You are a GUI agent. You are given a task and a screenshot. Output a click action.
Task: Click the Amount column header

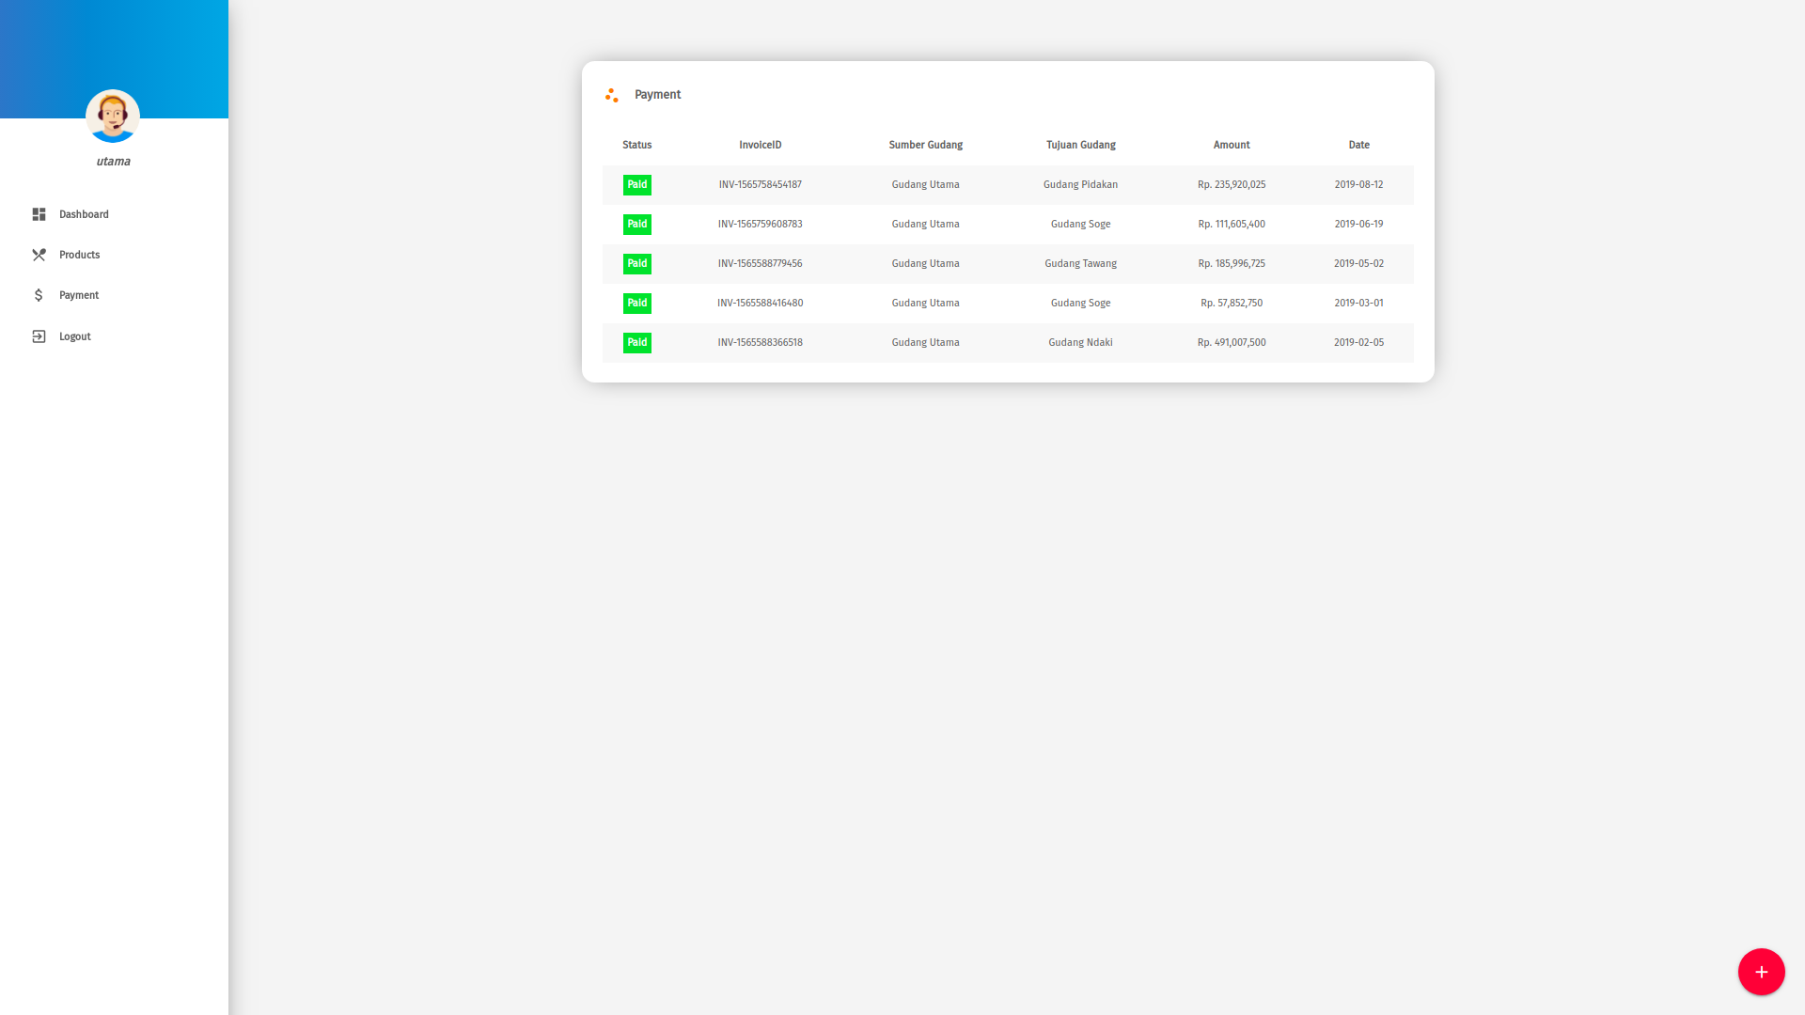pos(1232,145)
